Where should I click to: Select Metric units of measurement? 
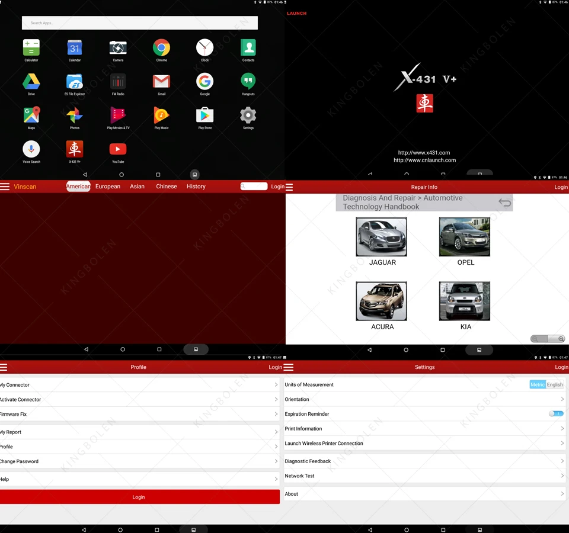538,385
